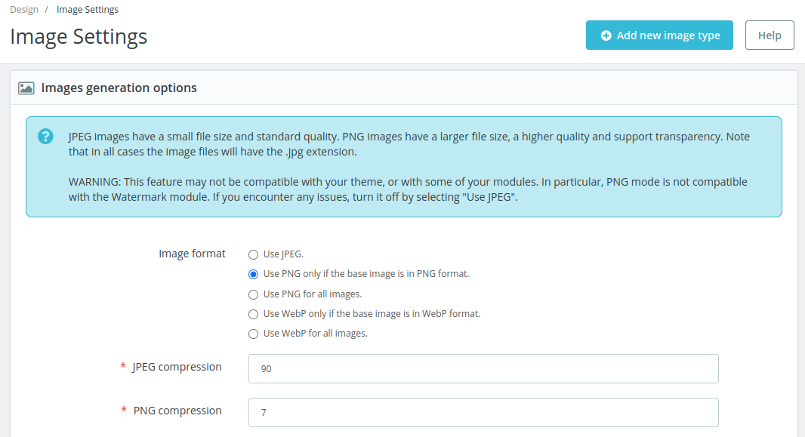Choose Use PNG for all images
805x437 pixels.
[253, 294]
